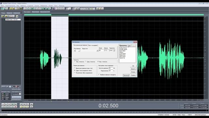Switch to the Постоянное растяжение tab
The height and width of the screenshot is (118, 209).
pos(80,45)
